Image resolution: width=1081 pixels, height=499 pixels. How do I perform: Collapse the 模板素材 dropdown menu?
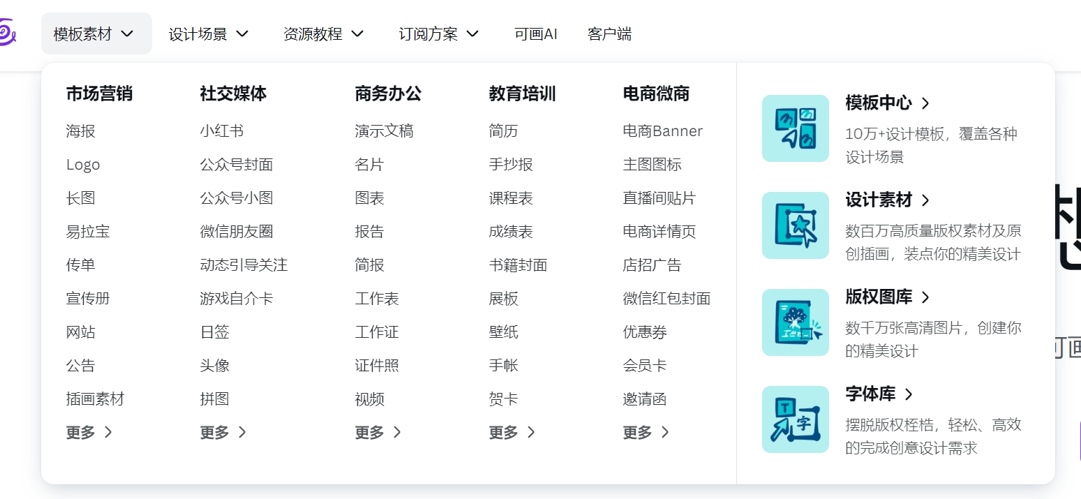[x=96, y=33]
